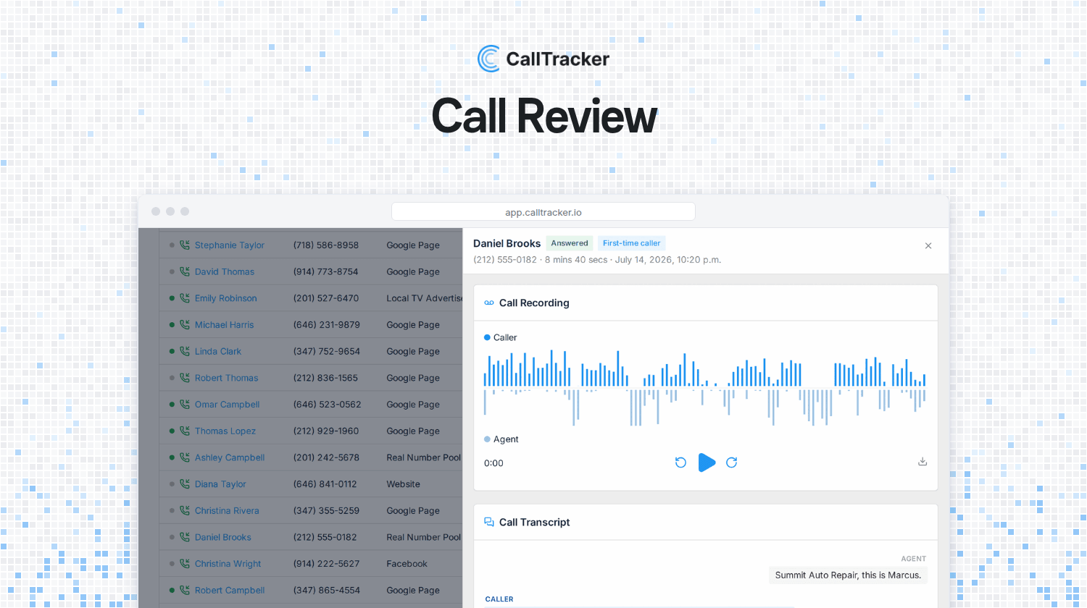This screenshot has height=608, width=1087.
Task: Open Robert Campbell call
Action: (230, 591)
